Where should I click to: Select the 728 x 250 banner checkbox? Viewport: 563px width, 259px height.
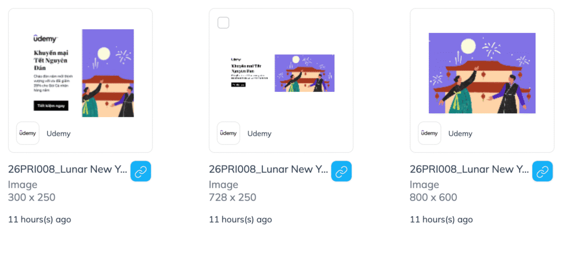224,23
